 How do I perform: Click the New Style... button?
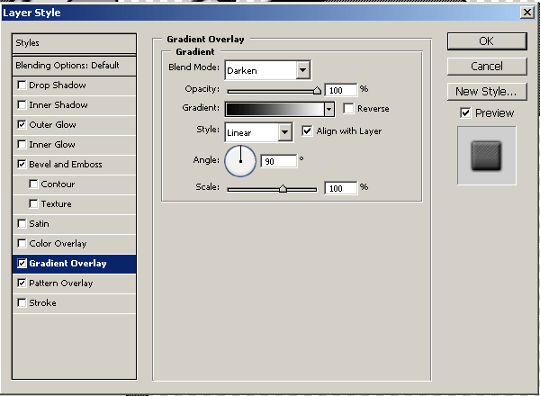(x=486, y=91)
